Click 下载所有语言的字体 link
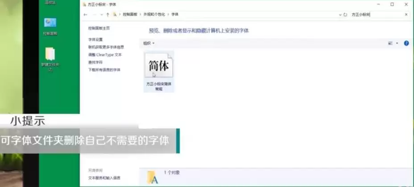Image resolution: width=414 pixels, height=187 pixels. coord(104,70)
